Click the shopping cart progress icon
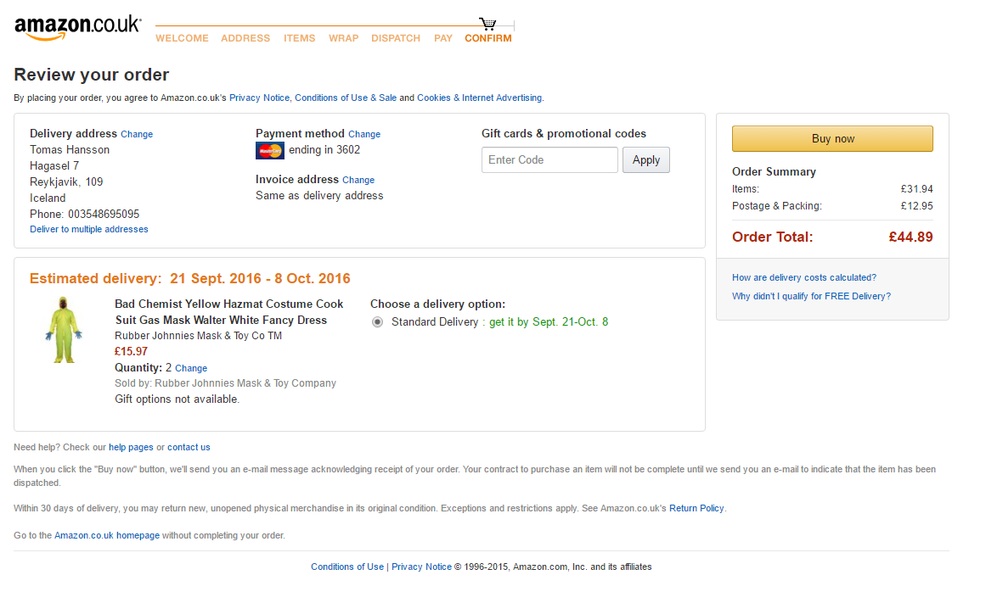The width and height of the screenshot is (986, 603). pos(487,24)
